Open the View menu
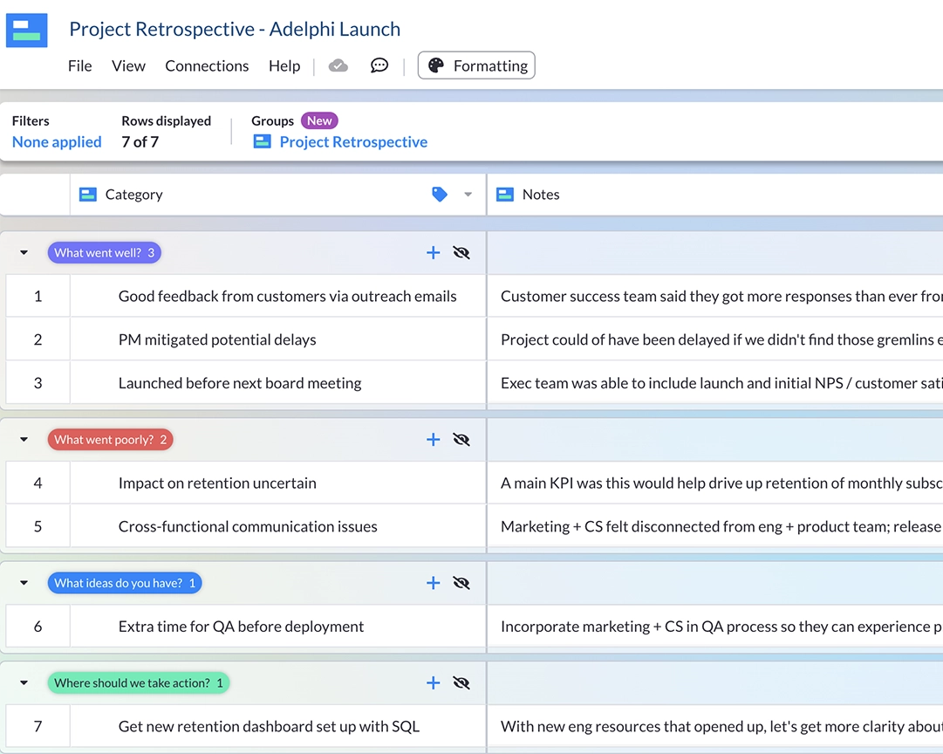Viewport: 943px width, 754px height. (x=129, y=65)
